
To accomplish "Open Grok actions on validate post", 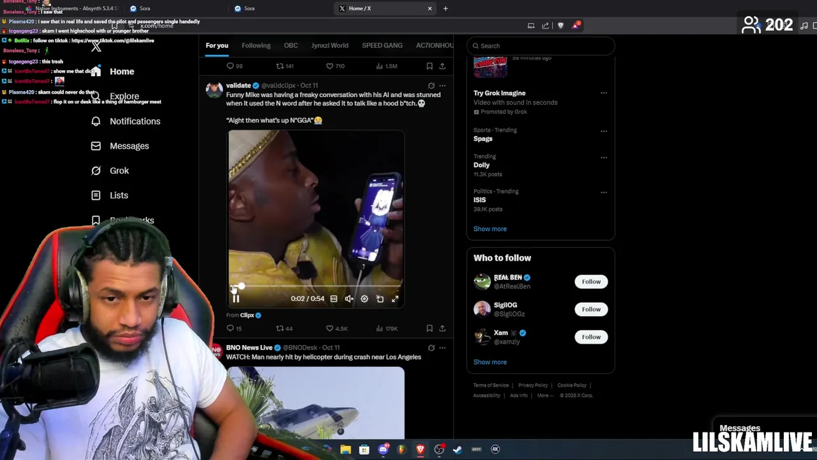I will [x=431, y=86].
